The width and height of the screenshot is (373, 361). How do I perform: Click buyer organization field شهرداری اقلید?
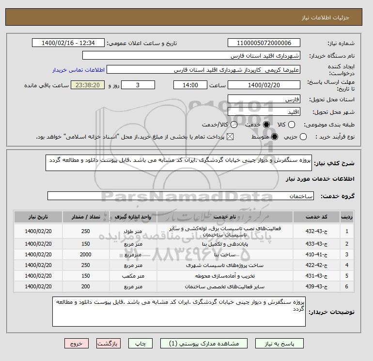coord(191,55)
